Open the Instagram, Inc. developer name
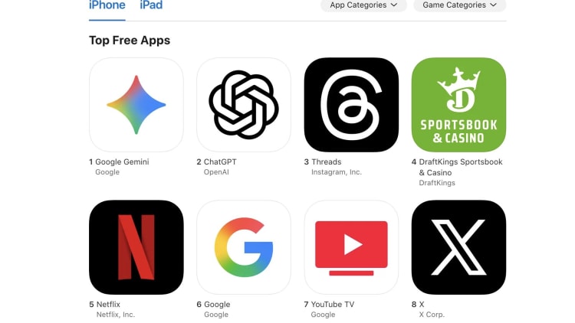This screenshot has width=575, height=323. click(337, 172)
